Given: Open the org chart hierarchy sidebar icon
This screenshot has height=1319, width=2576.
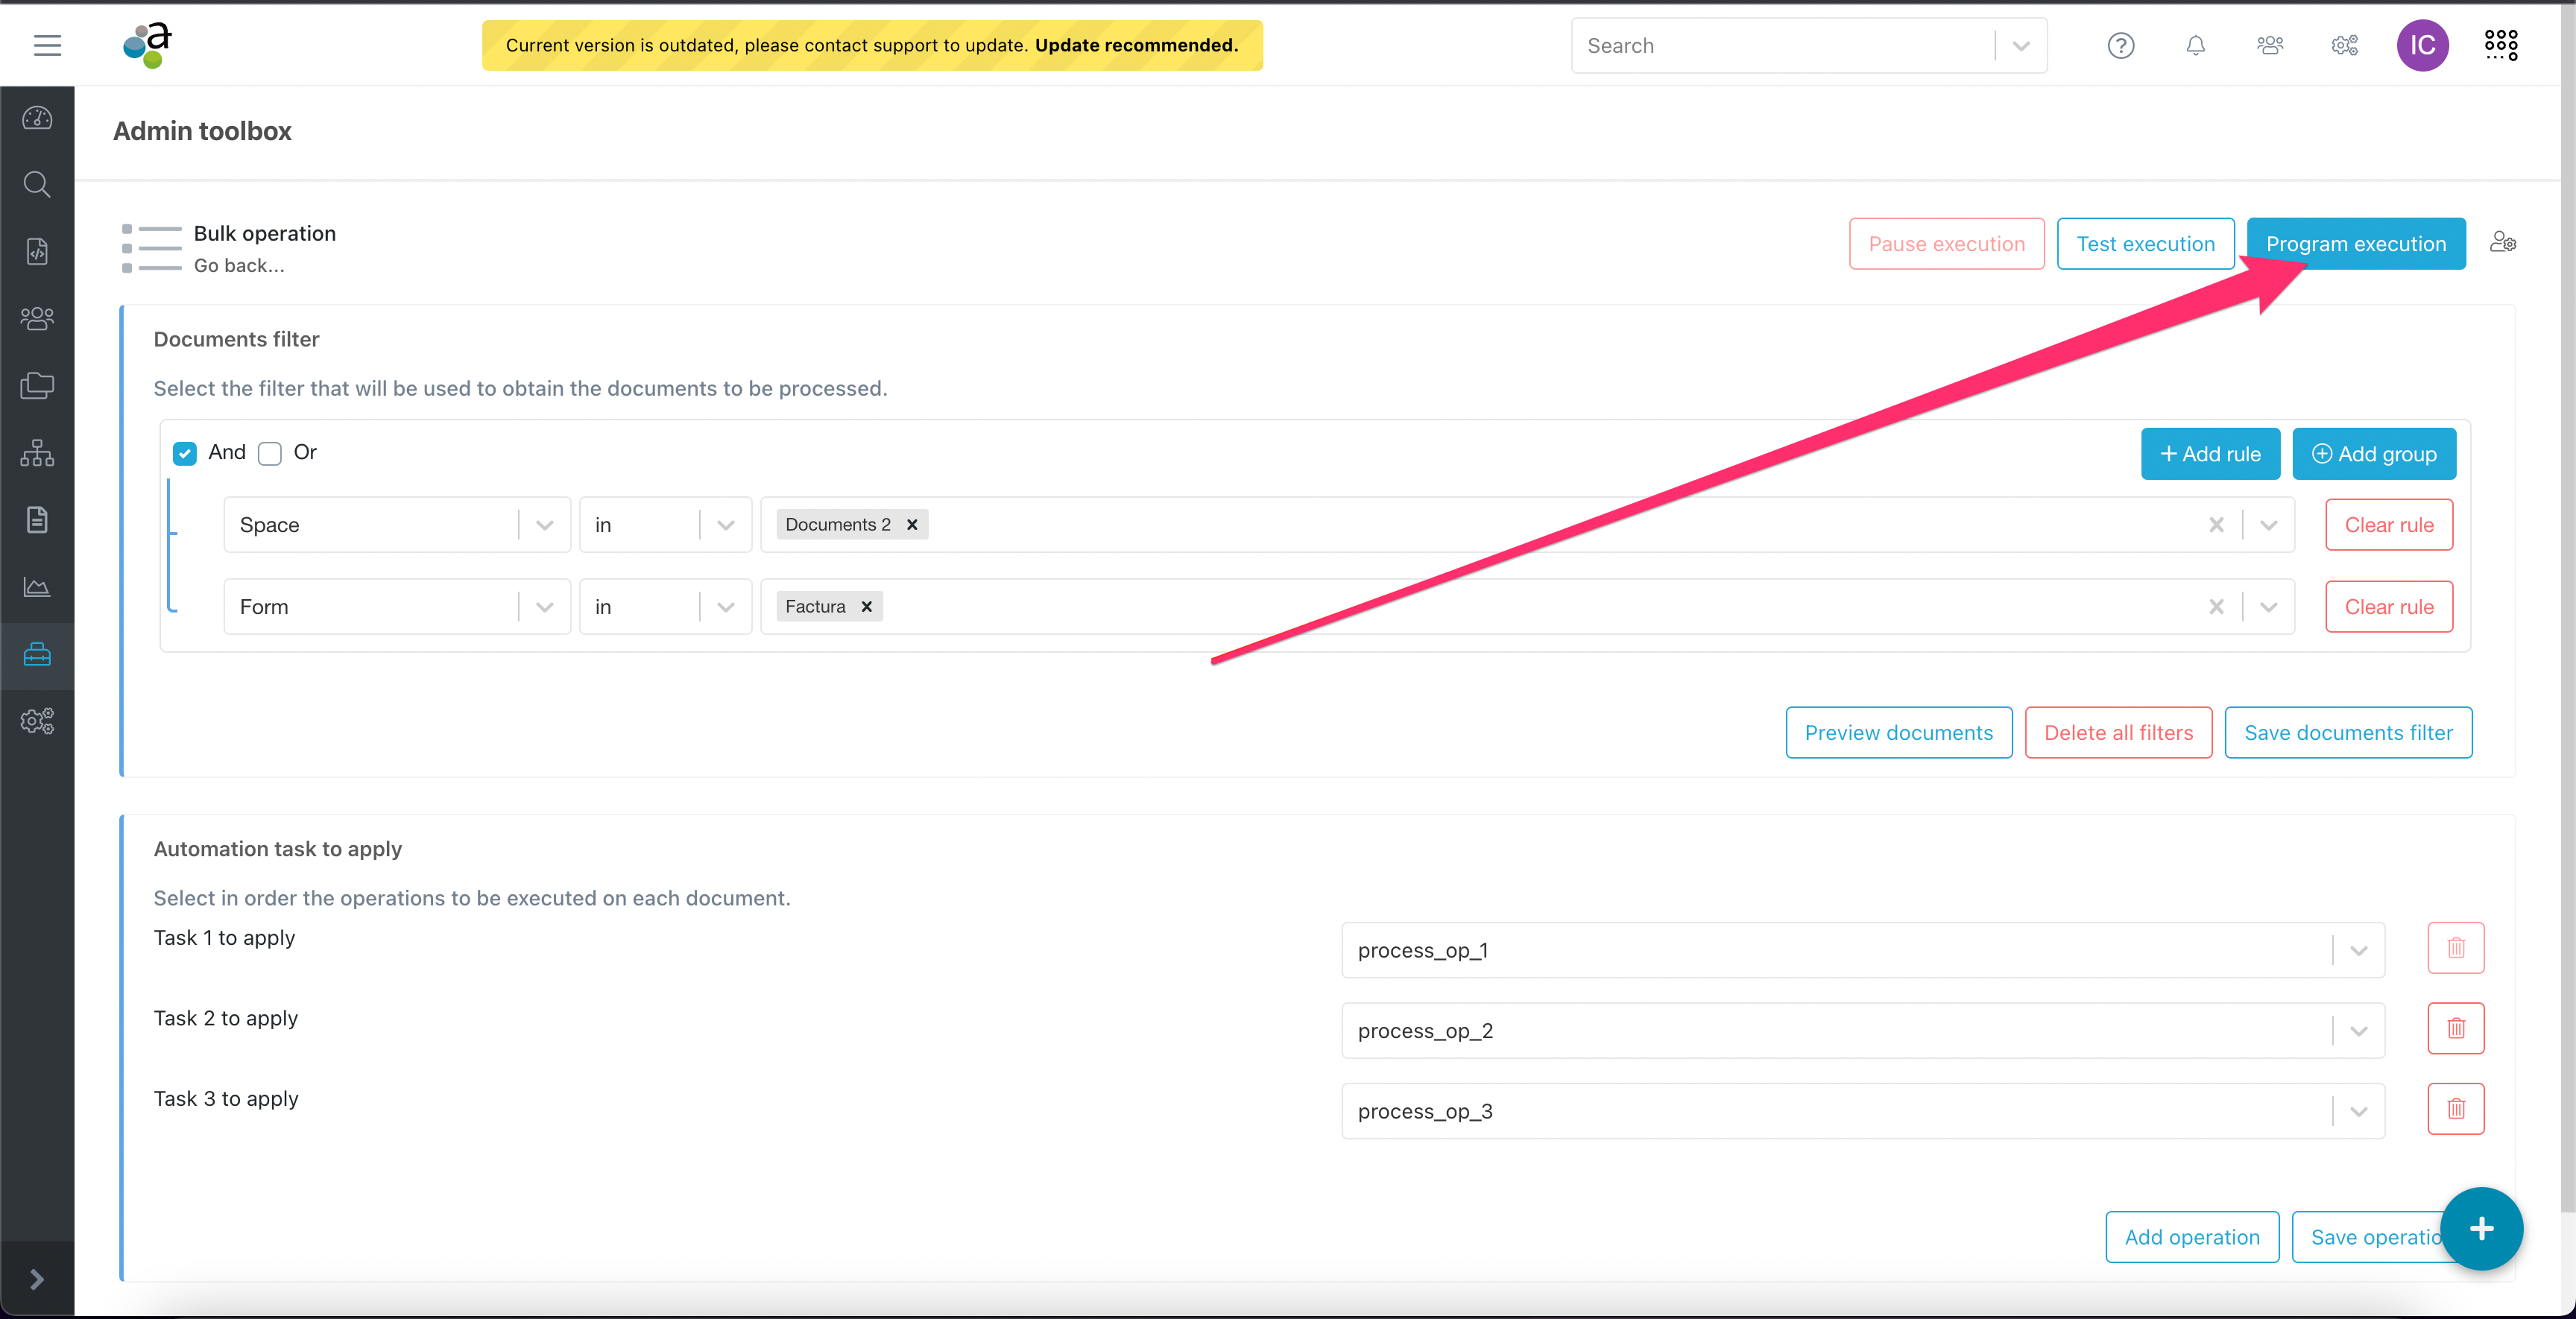Looking at the screenshot, I should point(37,453).
